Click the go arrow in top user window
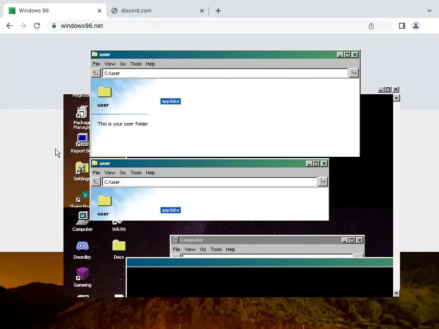 (x=354, y=73)
